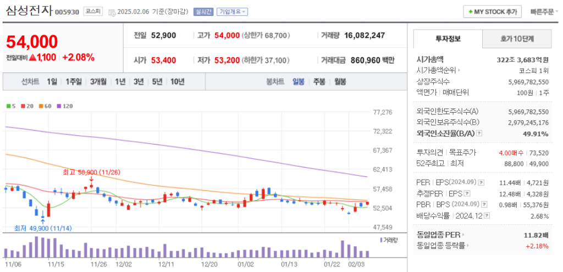The height and width of the screenshot is (272, 563).
Task: Click the stock code 005930
Action: pos(67,12)
